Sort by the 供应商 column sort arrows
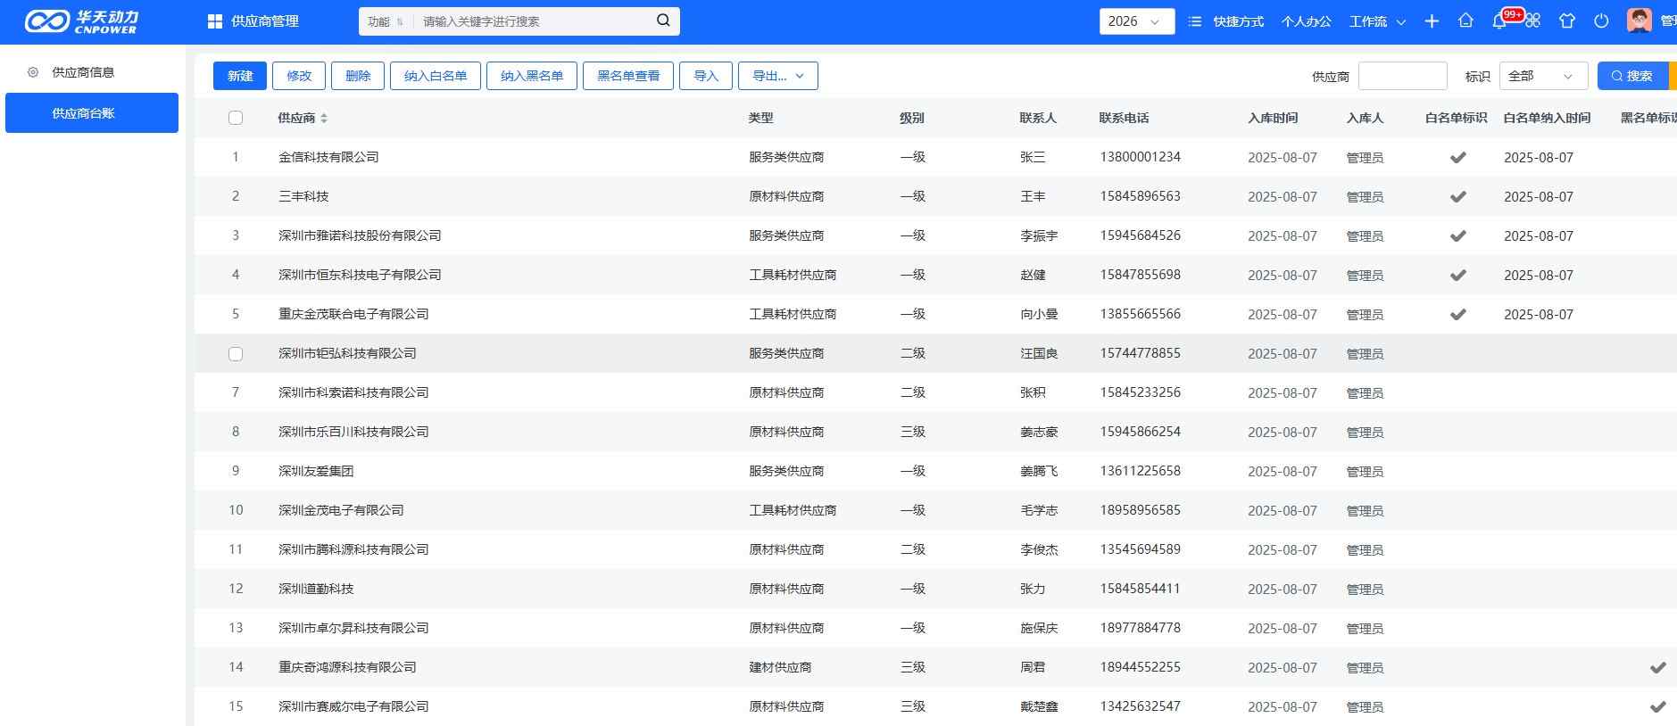Screen dimensions: 1677x726 [x=324, y=118]
